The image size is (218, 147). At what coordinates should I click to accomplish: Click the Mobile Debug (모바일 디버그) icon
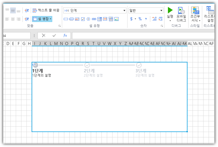181,14
